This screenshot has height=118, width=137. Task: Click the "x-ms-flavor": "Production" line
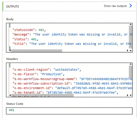click(x=38, y=74)
